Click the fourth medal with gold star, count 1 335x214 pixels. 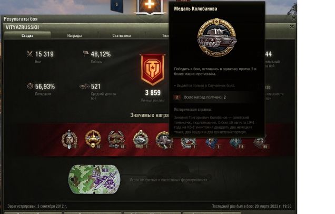141,139
